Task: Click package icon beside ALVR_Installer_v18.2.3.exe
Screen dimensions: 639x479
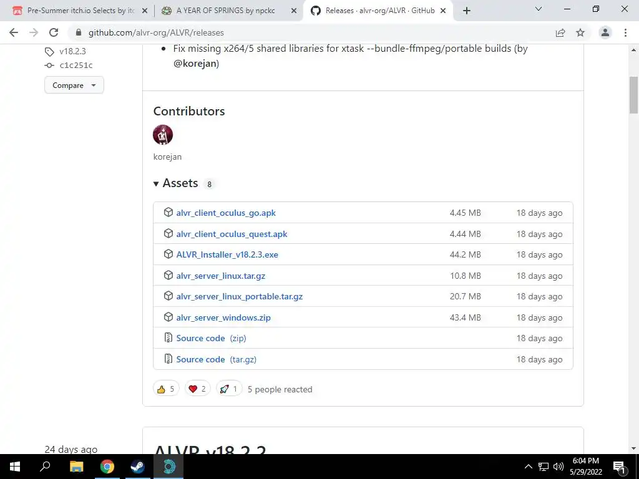Action: tap(168, 254)
